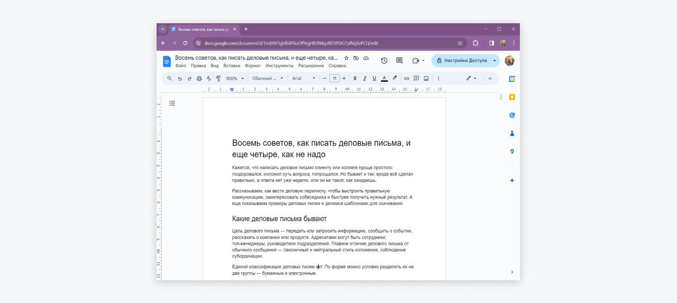This screenshot has height=303, width=677.
Task: Open the zoom level 100% dropdown
Action: pos(234,78)
